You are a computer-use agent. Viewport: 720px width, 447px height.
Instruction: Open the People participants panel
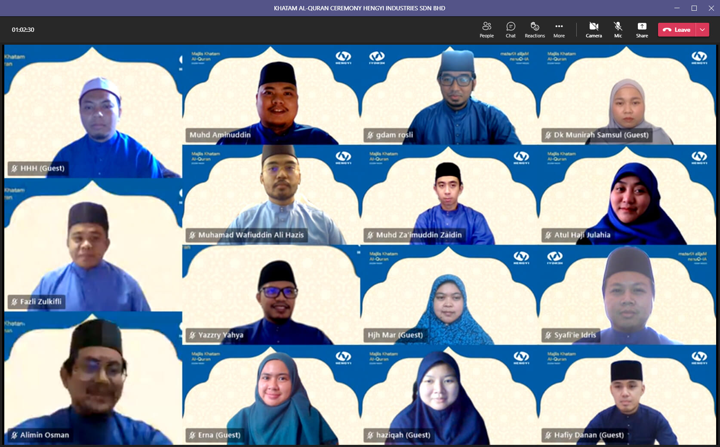point(486,30)
